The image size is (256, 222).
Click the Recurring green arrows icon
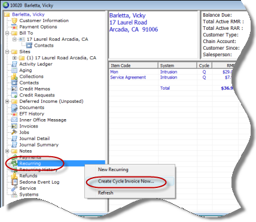click(x=14, y=163)
